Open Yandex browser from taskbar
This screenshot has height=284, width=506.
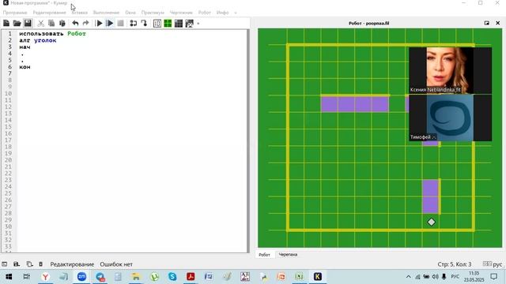pos(46,277)
